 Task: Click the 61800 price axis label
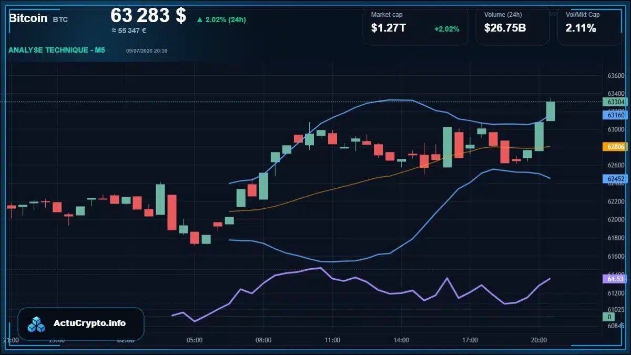coord(616,238)
